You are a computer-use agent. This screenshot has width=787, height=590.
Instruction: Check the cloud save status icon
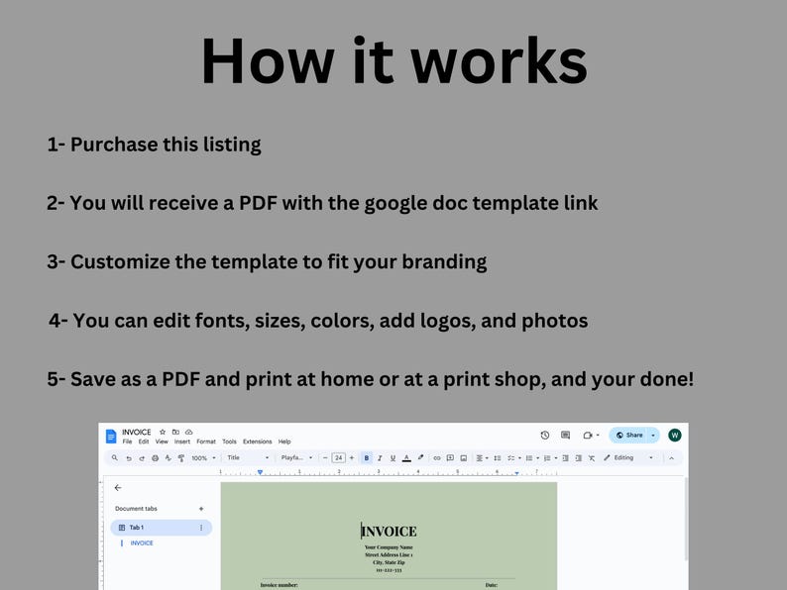click(188, 432)
